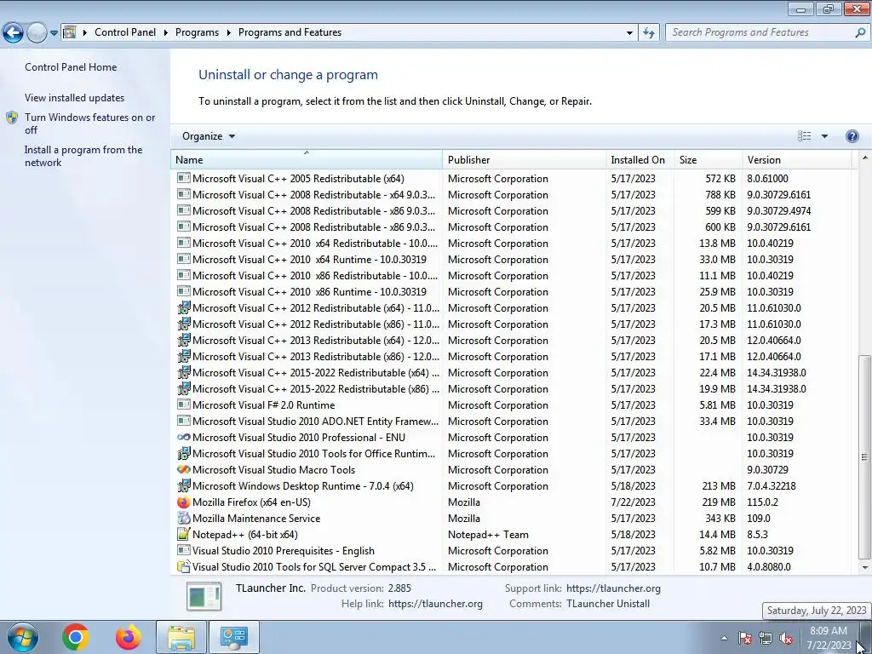This screenshot has width=872, height=654.
Task: Select Microsoft Visual F# 2.0 Runtime icon
Action: (183, 404)
